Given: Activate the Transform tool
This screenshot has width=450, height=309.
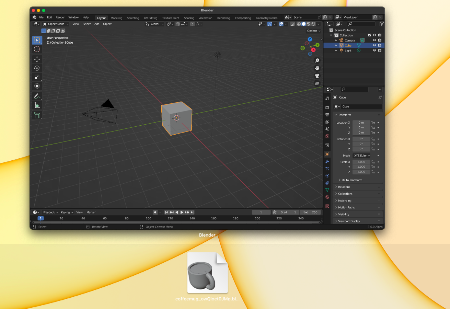Looking at the screenshot, I should coord(37,86).
